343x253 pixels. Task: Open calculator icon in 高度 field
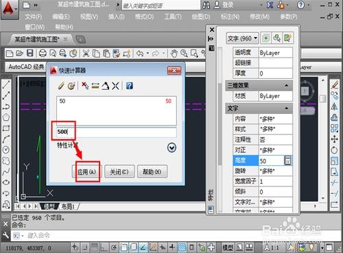(x=288, y=160)
